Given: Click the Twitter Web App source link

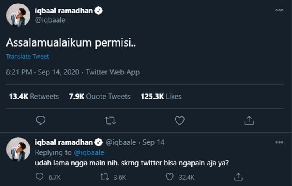Looking at the screenshot, I should (112, 72).
